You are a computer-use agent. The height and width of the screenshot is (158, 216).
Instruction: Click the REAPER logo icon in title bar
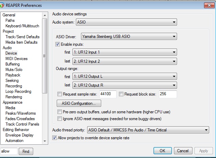[x=4, y=5]
